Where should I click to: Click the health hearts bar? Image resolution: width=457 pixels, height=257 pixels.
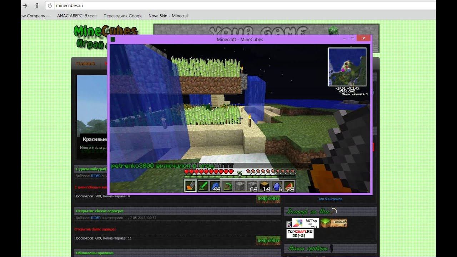(x=209, y=172)
